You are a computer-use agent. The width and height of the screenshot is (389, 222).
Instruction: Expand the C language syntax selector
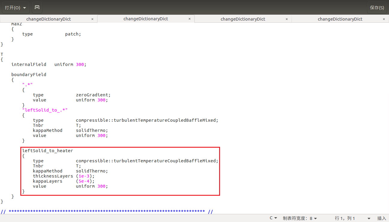pyautogui.click(x=273, y=218)
